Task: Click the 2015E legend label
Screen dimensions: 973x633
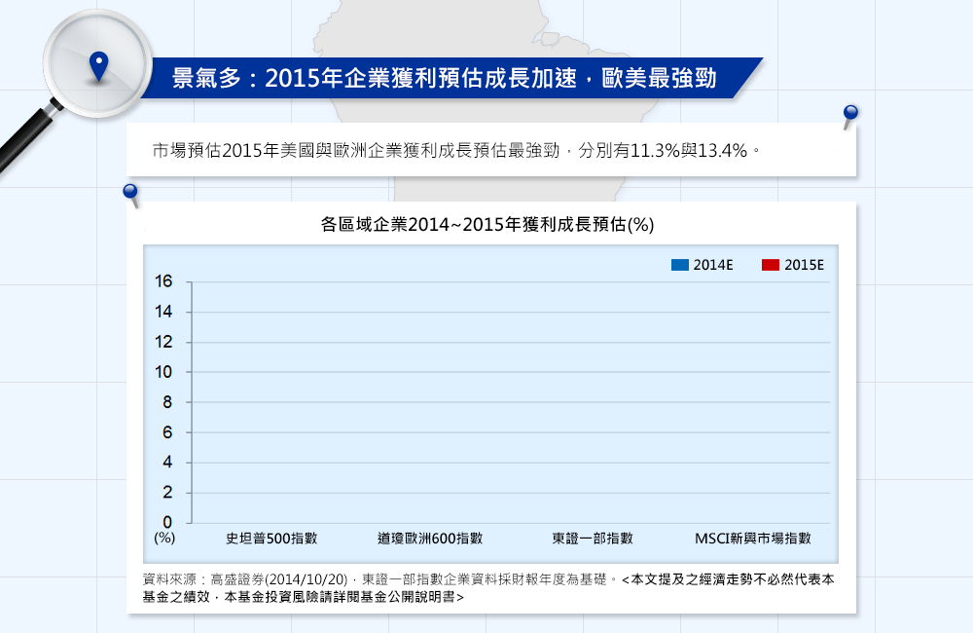Action: pos(805,265)
